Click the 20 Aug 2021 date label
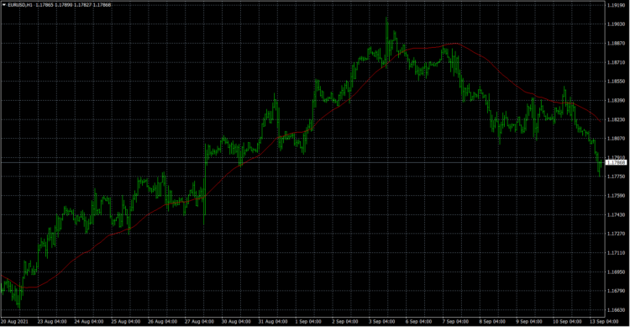Viewport: 630px width, 327px height. [x=14, y=322]
